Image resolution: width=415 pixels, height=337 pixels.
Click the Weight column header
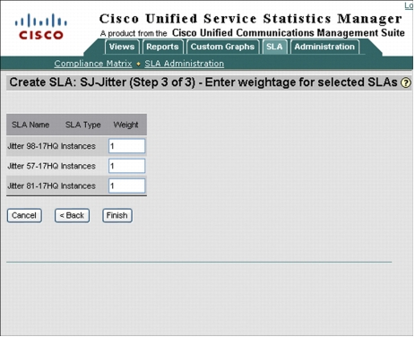(x=125, y=125)
